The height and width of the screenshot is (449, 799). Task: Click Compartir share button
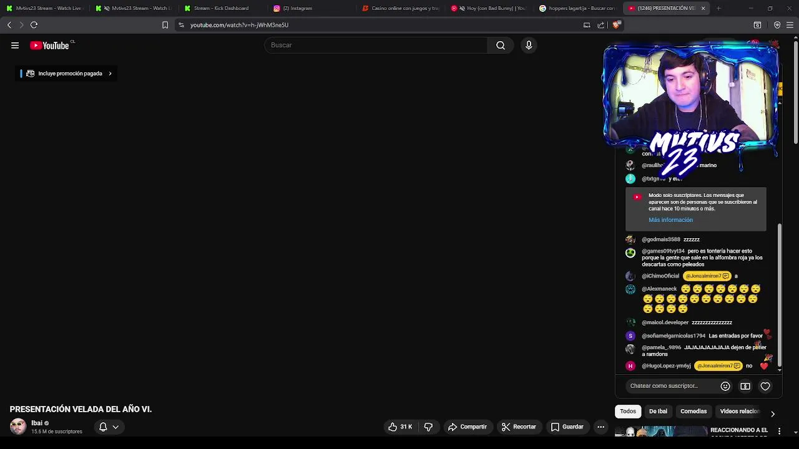[468, 427]
